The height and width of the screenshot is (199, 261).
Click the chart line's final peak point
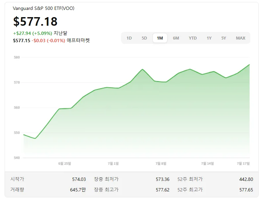click(x=249, y=65)
